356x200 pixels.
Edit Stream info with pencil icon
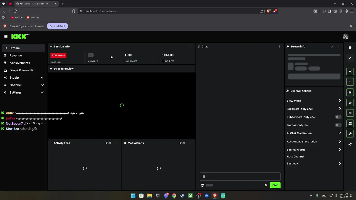[x=332, y=46]
